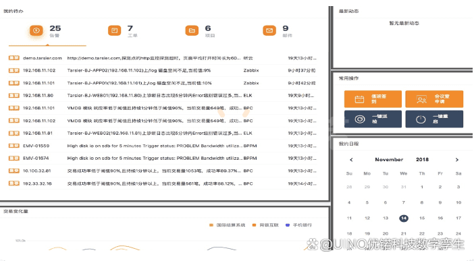Screen dimensions: 474x261
Task: Click host EMV-01559 in alert list
Action: coord(36,146)
